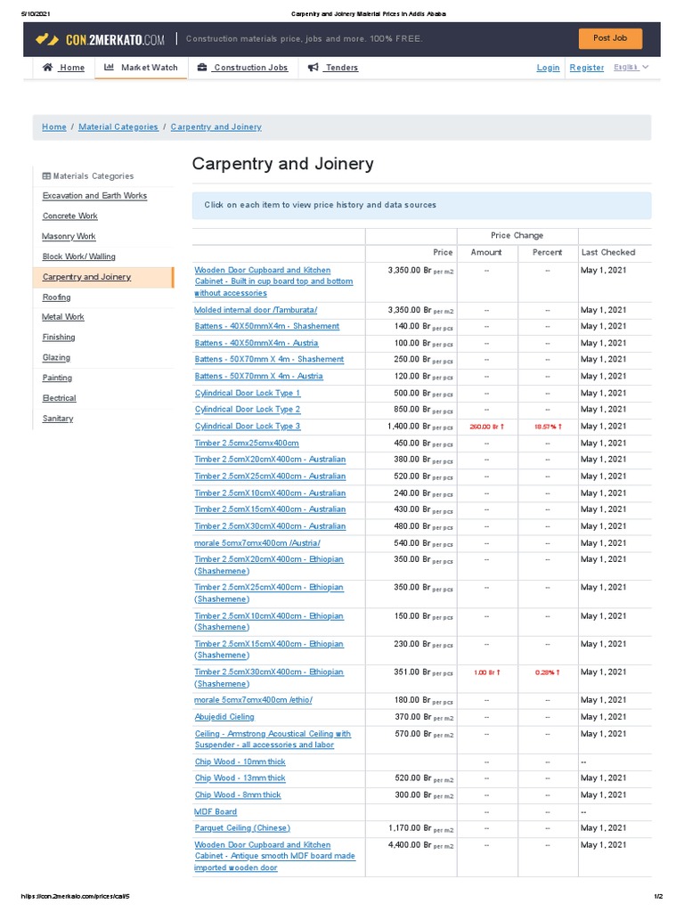684x912 pixels.
Task: Click the Market Watch chart icon
Action: tap(109, 68)
